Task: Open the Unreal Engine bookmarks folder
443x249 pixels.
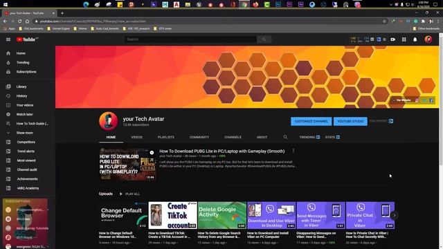Action: [58, 28]
